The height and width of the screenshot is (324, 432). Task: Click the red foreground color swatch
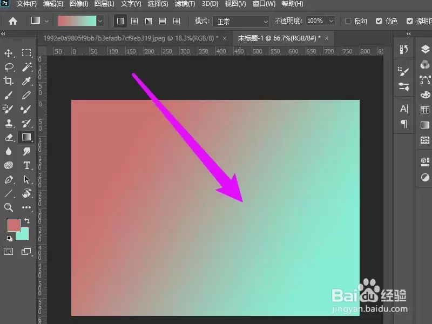14,225
